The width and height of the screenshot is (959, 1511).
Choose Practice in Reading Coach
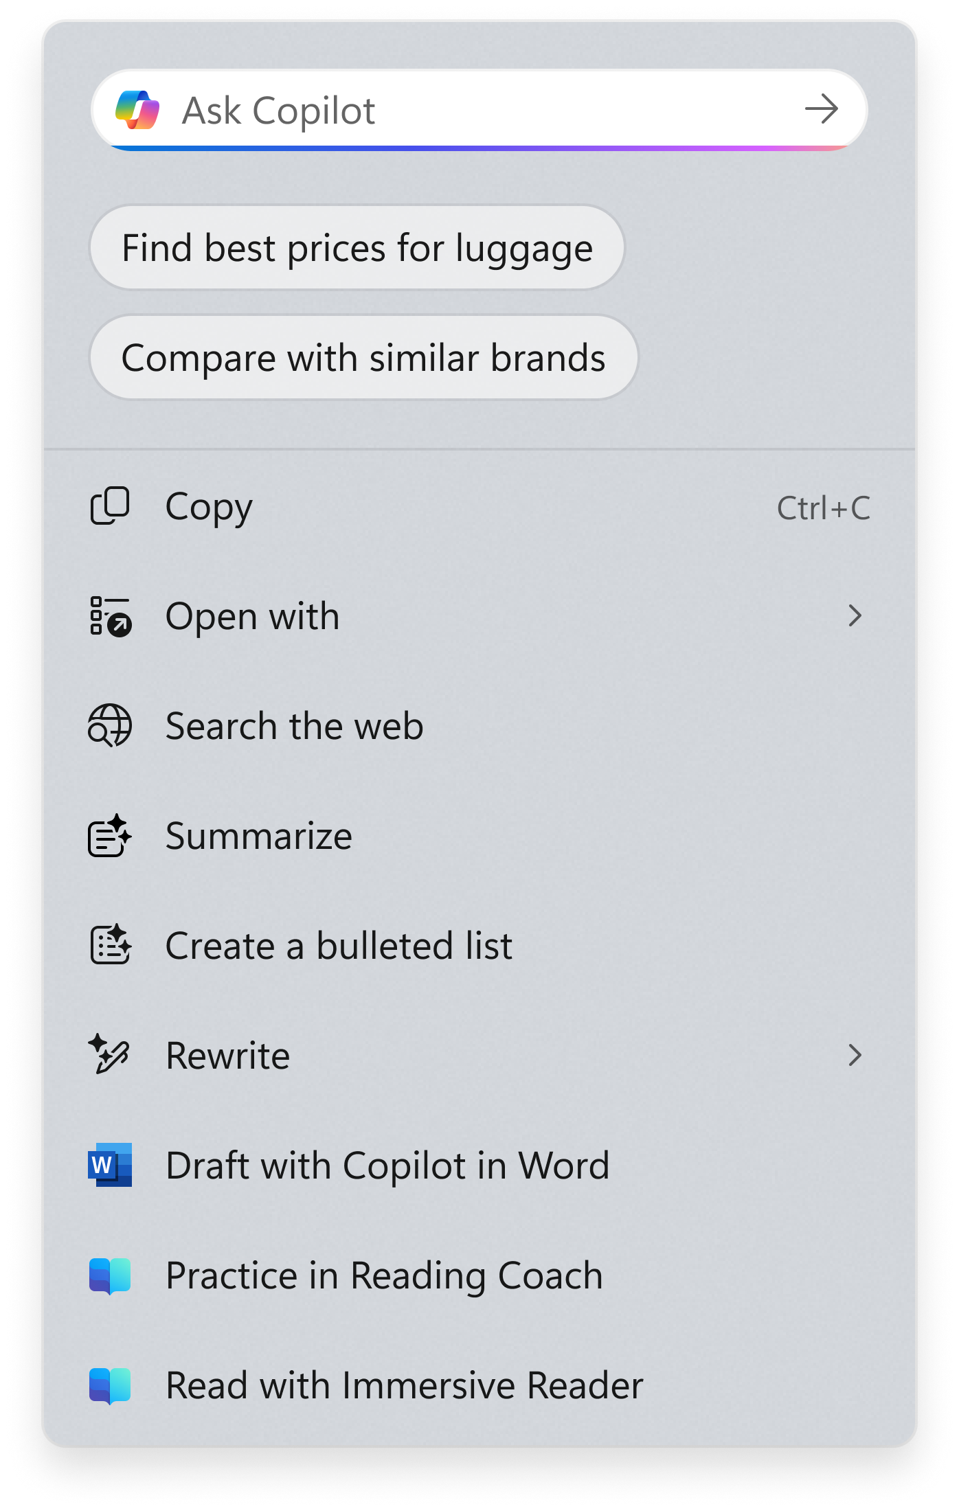coord(384,1275)
